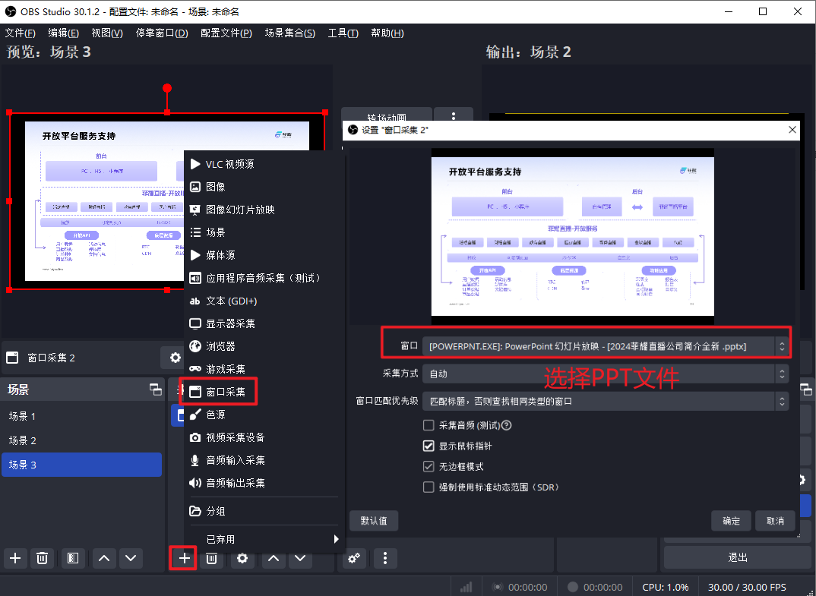Expand the 采集方式 dropdown

(x=605, y=374)
